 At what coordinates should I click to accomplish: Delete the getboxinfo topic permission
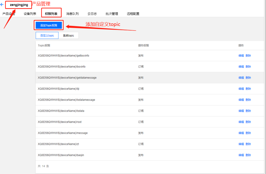(248, 56)
